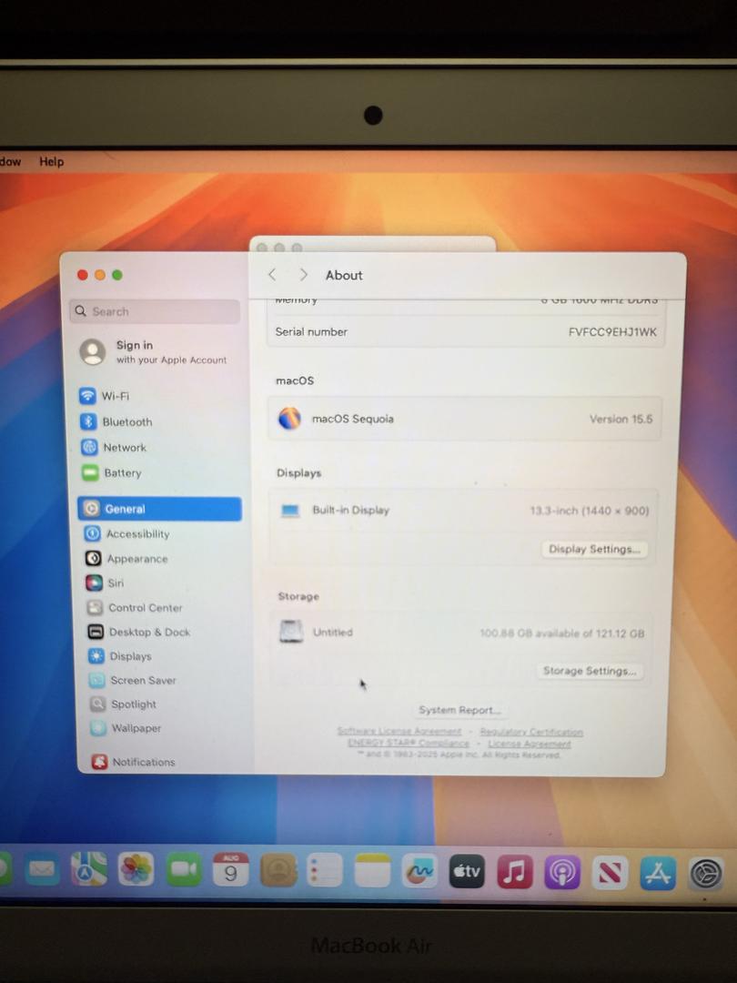Viewport: 737px width, 983px height.
Task: Click the macOS Sequoia row
Action: click(464, 419)
